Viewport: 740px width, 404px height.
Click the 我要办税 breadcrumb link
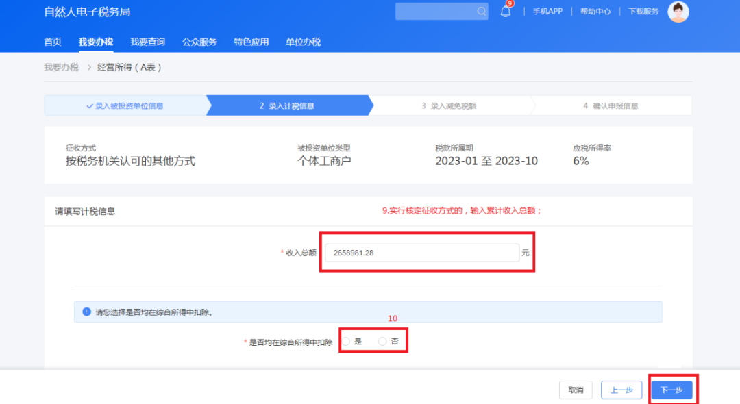(x=62, y=67)
